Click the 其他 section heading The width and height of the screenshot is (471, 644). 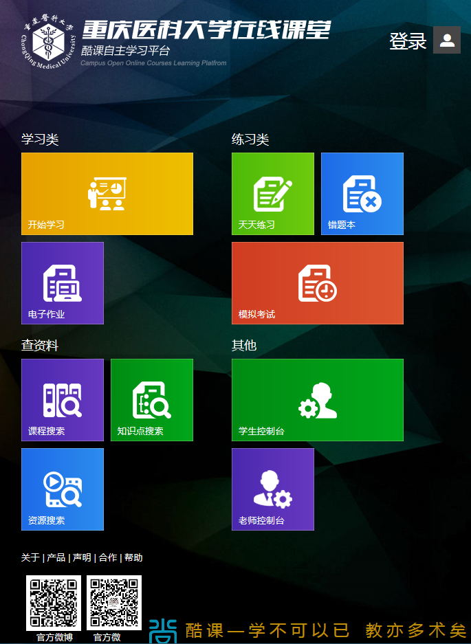coord(244,345)
